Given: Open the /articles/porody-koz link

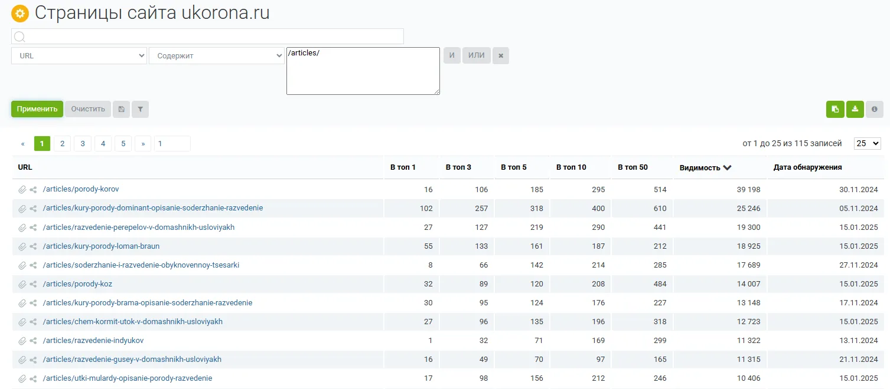Looking at the screenshot, I should (77, 283).
